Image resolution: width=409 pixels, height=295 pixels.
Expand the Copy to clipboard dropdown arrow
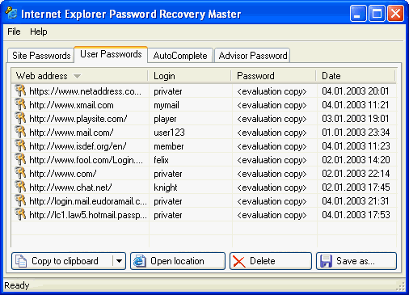point(119,261)
